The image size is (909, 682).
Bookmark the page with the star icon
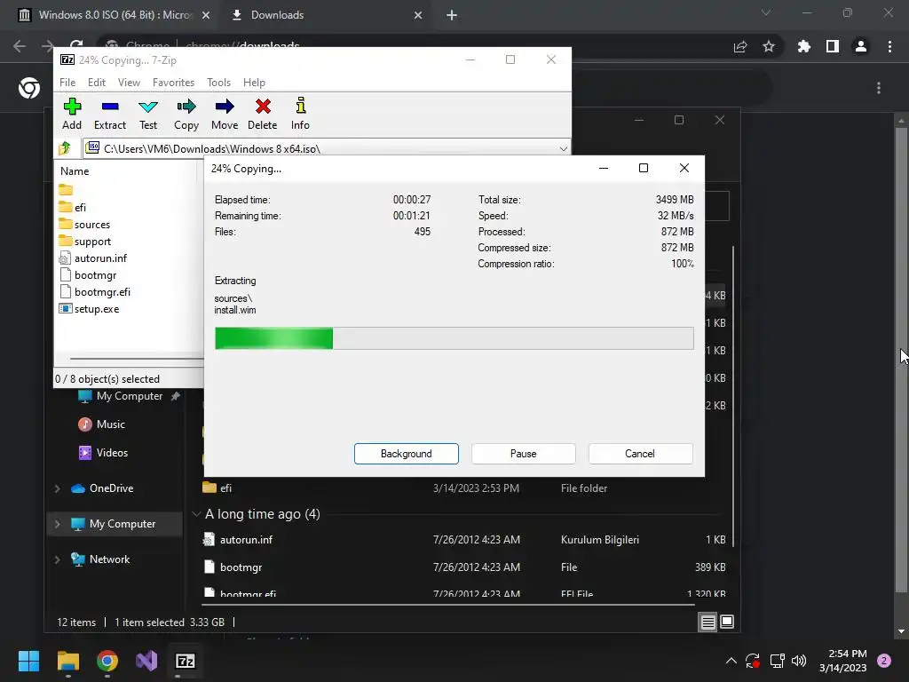click(x=769, y=46)
